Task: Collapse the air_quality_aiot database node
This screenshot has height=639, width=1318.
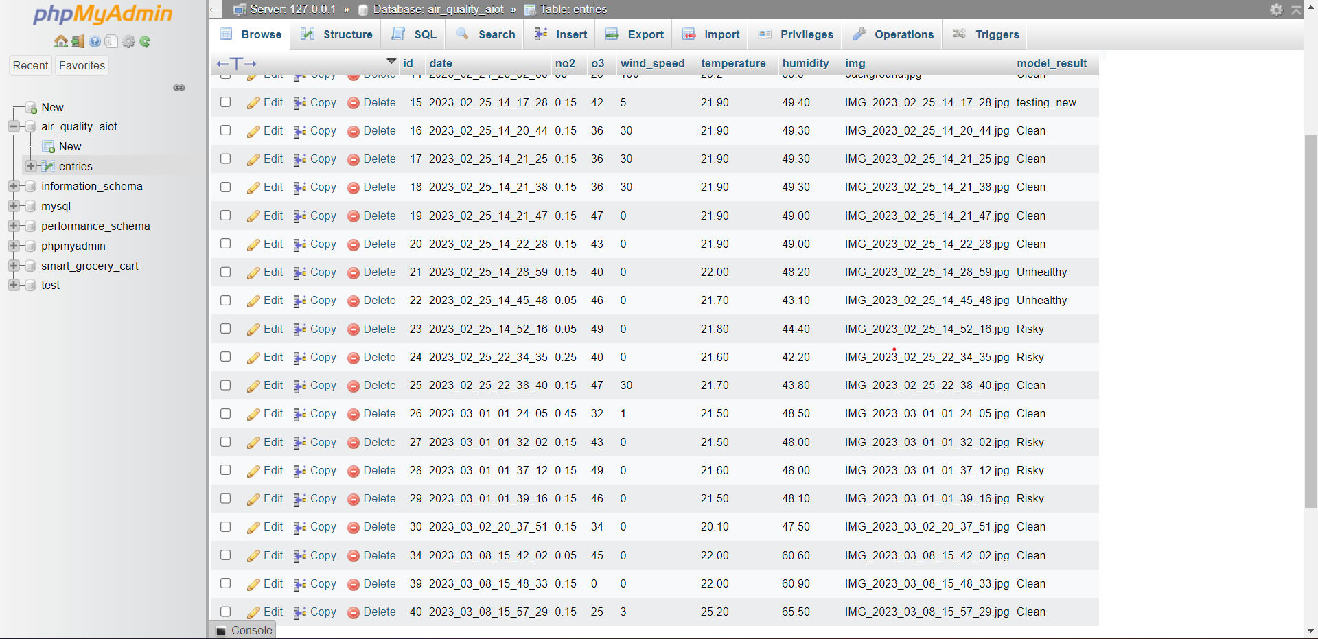Action: coord(13,126)
